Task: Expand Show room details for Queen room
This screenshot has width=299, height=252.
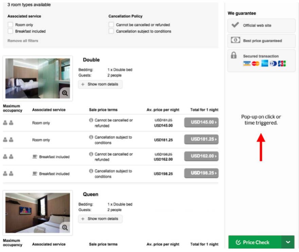Action: pos(100,219)
